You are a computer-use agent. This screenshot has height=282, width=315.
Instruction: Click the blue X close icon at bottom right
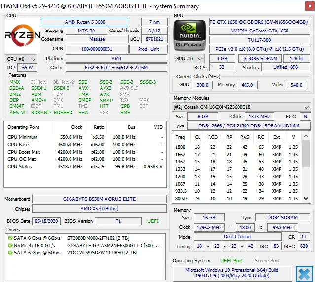point(304,274)
